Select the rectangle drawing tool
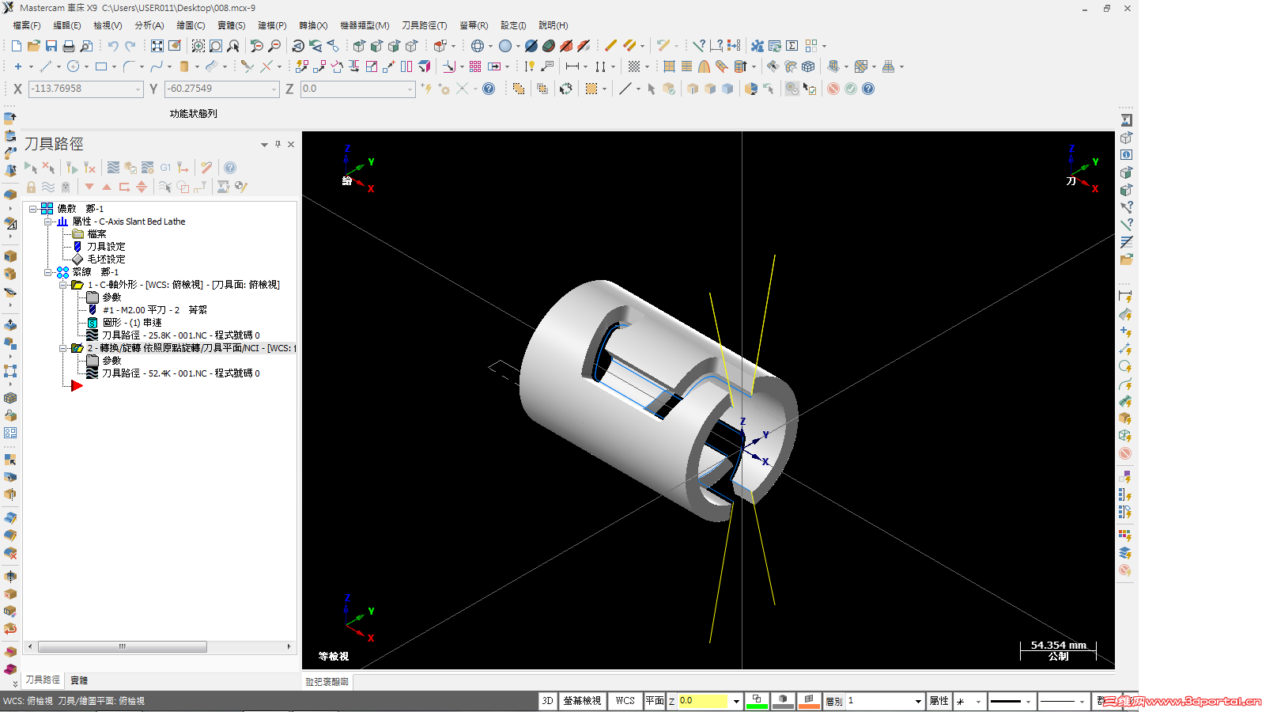1277x712 pixels. [101, 66]
